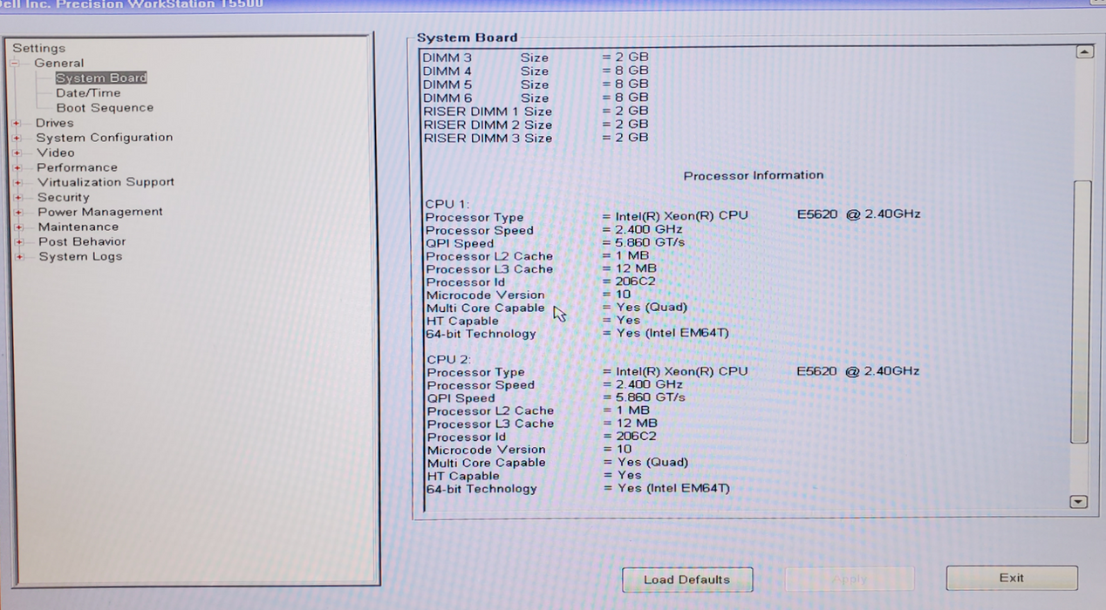Click the DIMM 3 row

click(x=536, y=58)
